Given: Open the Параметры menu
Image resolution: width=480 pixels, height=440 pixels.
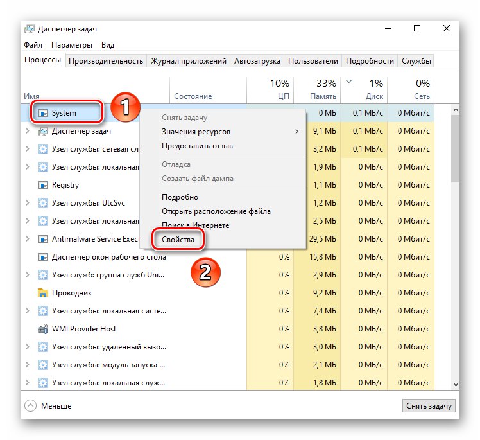Looking at the screenshot, I should coord(72,45).
